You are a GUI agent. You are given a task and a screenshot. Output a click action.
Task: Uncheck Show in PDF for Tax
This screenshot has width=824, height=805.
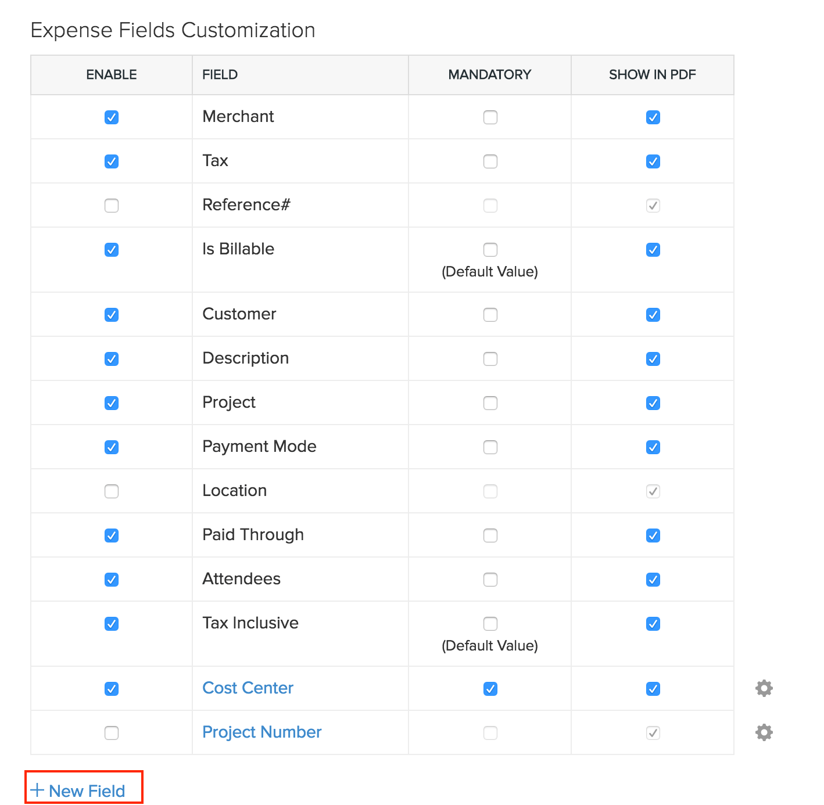tap(653, 161)
